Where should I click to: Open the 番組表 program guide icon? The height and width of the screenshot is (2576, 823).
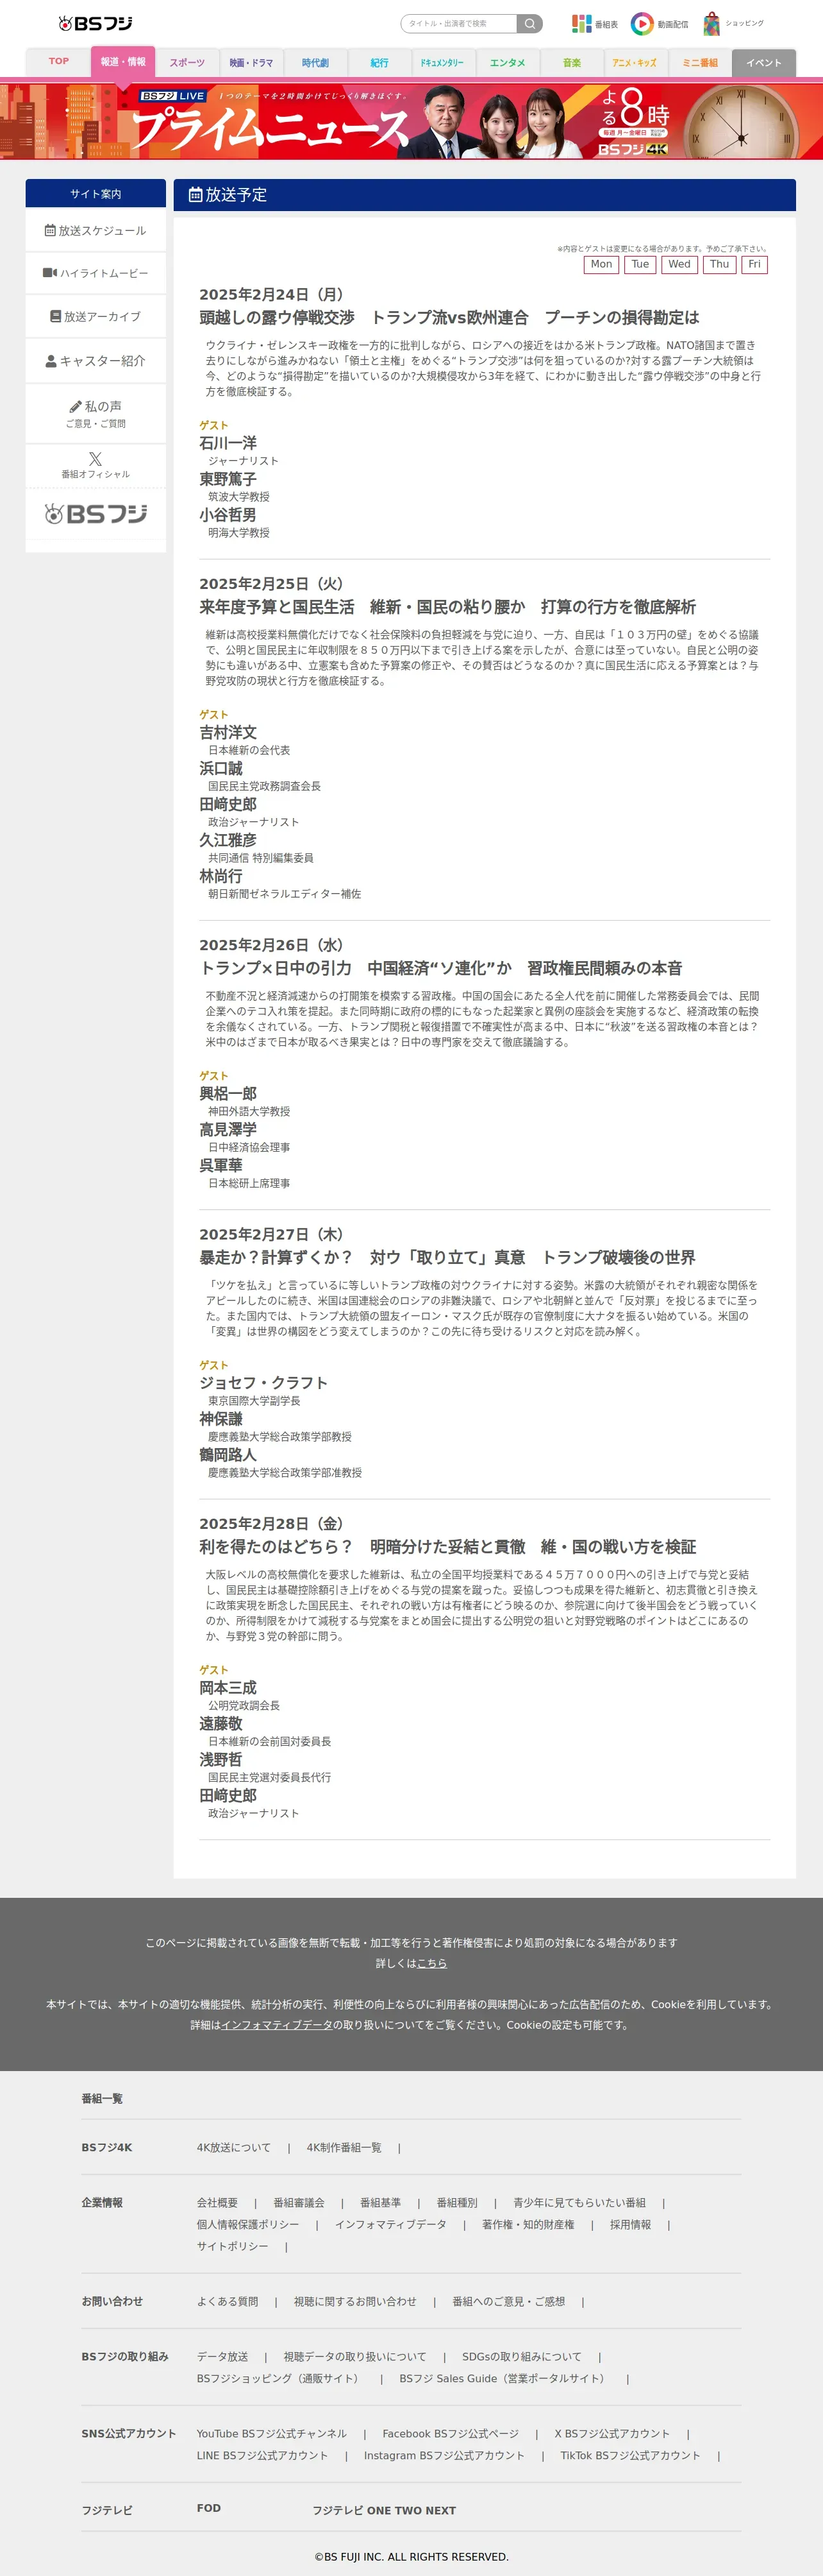coord(594,23)
